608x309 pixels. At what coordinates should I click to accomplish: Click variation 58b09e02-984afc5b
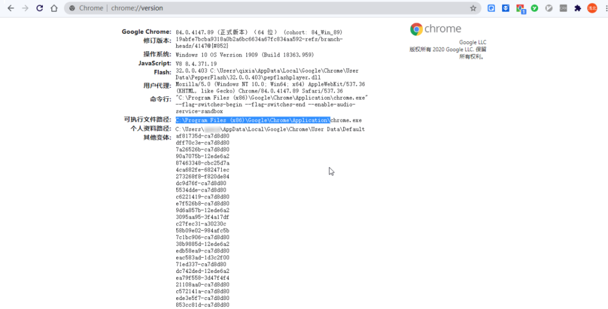coord(203,231)
